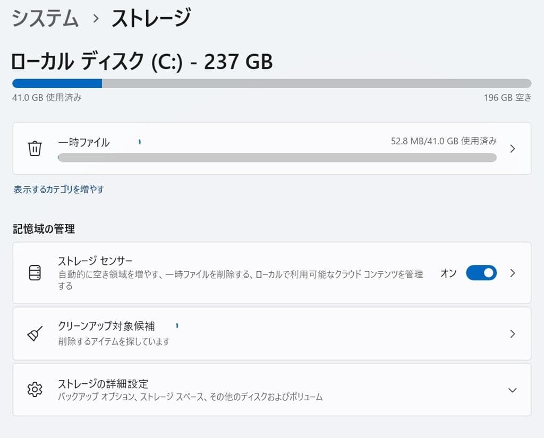
Task: Open the クリーンアップ対象候補 panel
Action: tap(212, 333)
